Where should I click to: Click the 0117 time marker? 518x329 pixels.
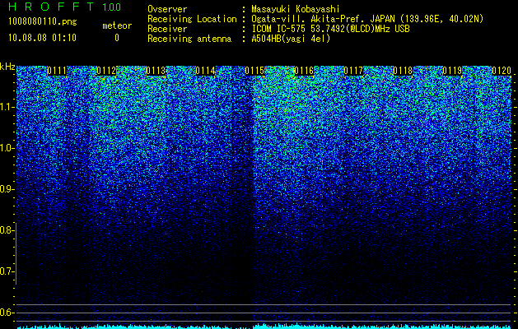point(353,71)
